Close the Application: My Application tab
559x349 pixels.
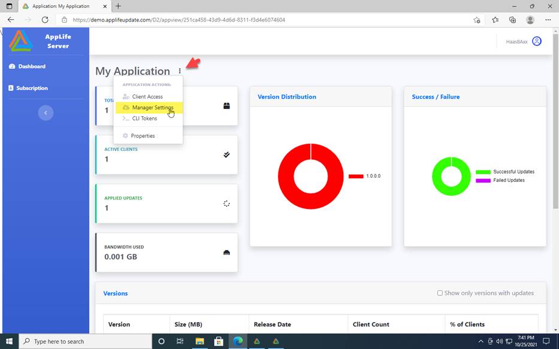point(105,7)
